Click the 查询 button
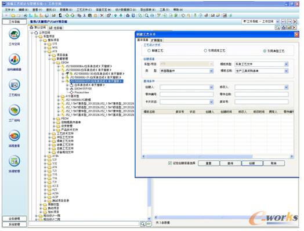 pyautogui.click(x=230, y=163)
